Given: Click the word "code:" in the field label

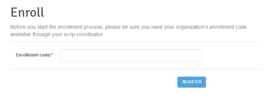Looking at the screenshot, I should click(x=45, y=55).
